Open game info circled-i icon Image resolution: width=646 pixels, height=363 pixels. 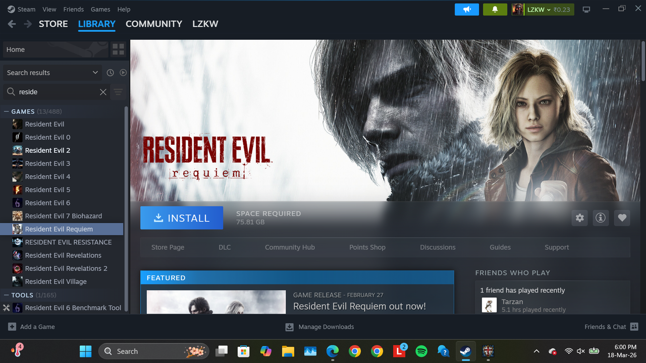click(x=601, y=217)
